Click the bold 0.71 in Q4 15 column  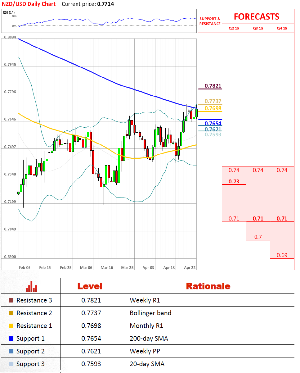[282, 219]
